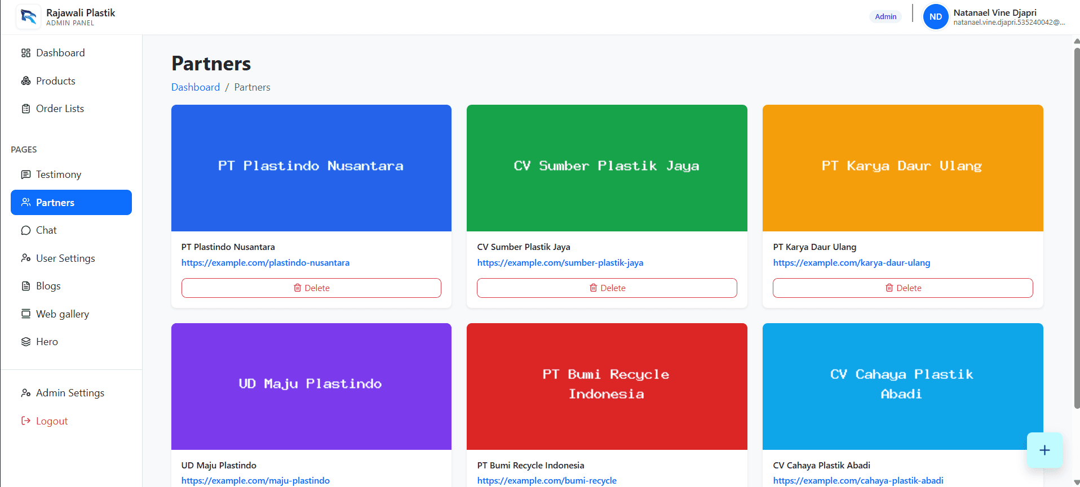Click the Rajawali Plastik logo icon

tap(28, 17)
